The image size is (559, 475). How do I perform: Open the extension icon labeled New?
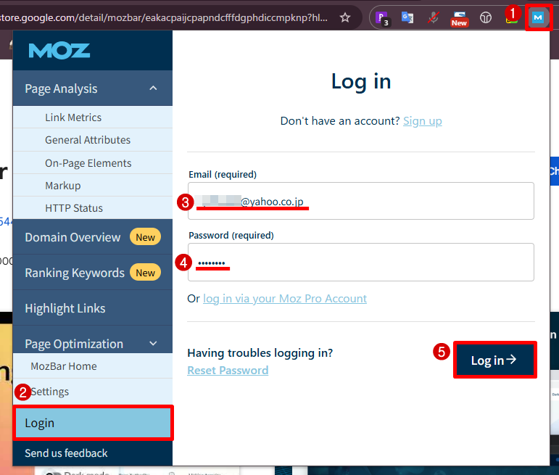(459, 17)
